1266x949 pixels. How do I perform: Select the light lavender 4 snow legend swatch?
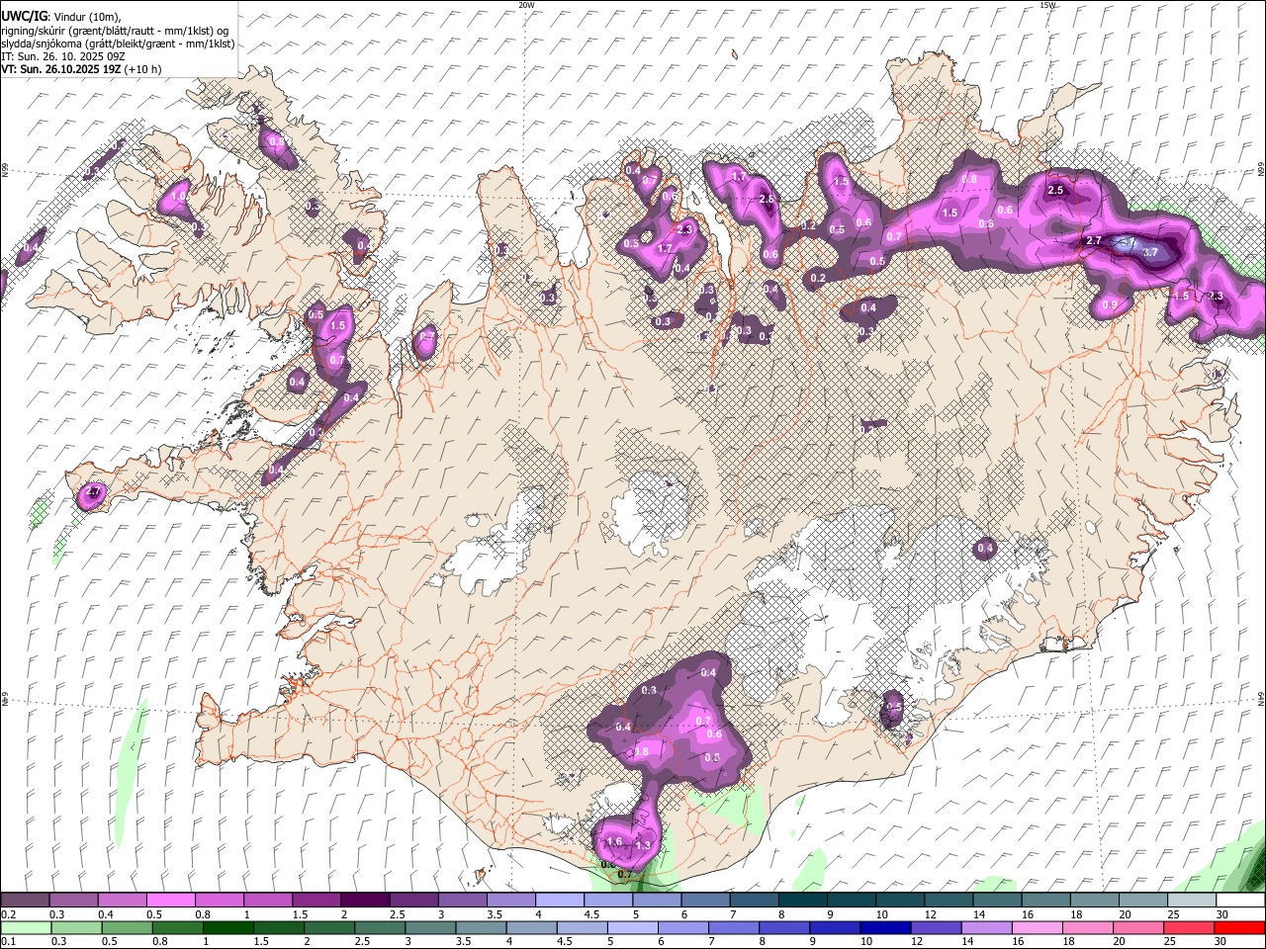(x=560, y=901)
